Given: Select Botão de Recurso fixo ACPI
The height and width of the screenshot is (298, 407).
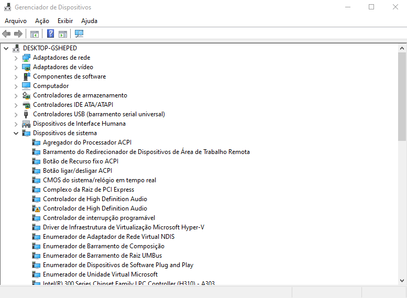Looking at the screenshot, I should [x=81, y=161].
